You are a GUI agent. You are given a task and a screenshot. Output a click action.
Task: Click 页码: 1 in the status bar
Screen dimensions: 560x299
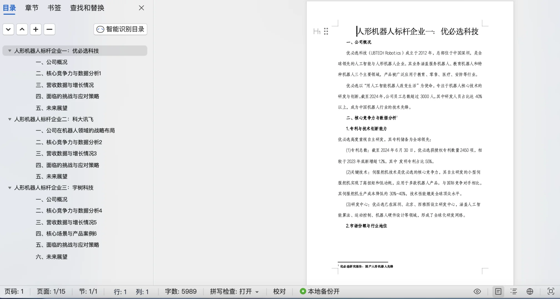[x=14, y=292]
